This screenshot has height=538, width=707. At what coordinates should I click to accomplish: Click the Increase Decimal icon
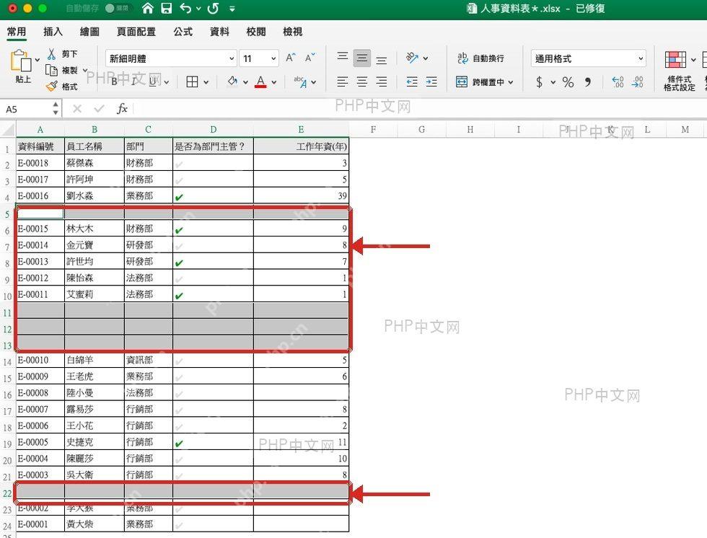(618, 82)
